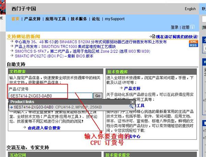Click arrow icon before 由此进入综合搜索
Viewport: 206px width, 157px height.
(24, 128)
